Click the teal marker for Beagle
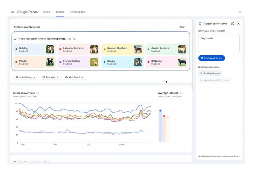 [x=104, y=62]
